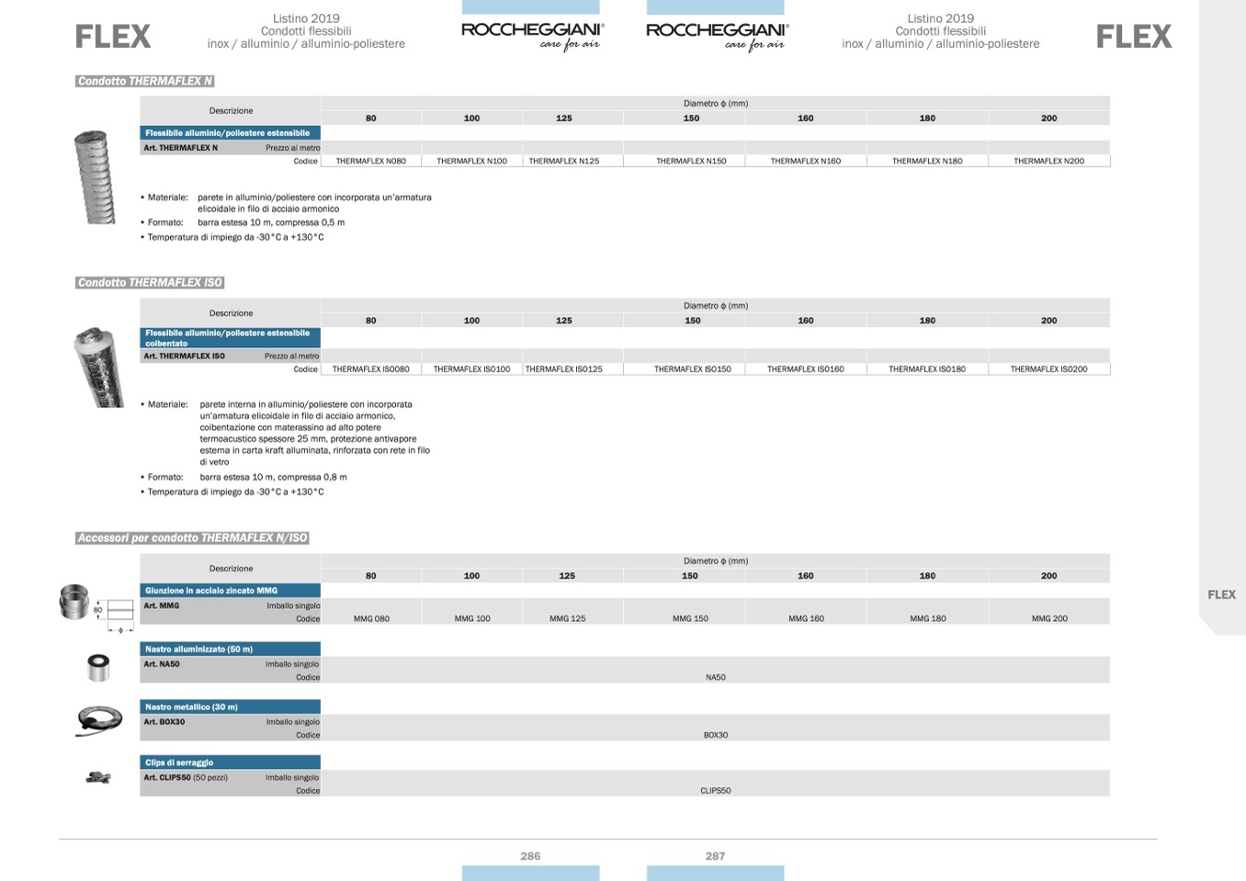Click the THERMAFLEX N duct product image
Screen dimensions: 1246x881
95,177
